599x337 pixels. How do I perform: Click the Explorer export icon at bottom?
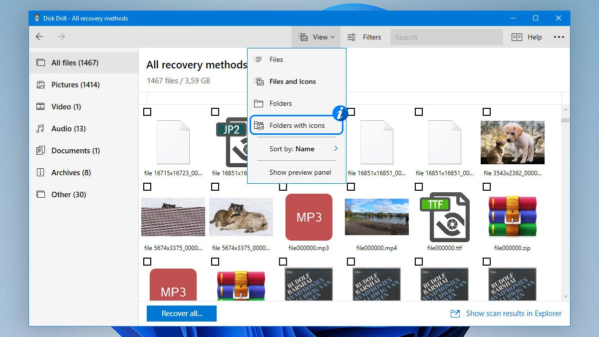(455, 314)
